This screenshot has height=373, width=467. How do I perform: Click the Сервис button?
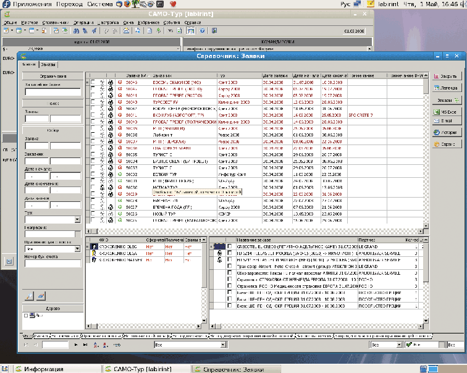(x=447, y=143)
